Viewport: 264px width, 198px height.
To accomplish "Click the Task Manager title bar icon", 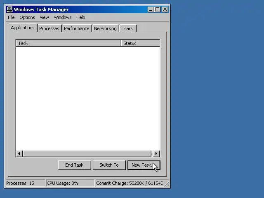I will pyautogui.click(x=9, y=9).
